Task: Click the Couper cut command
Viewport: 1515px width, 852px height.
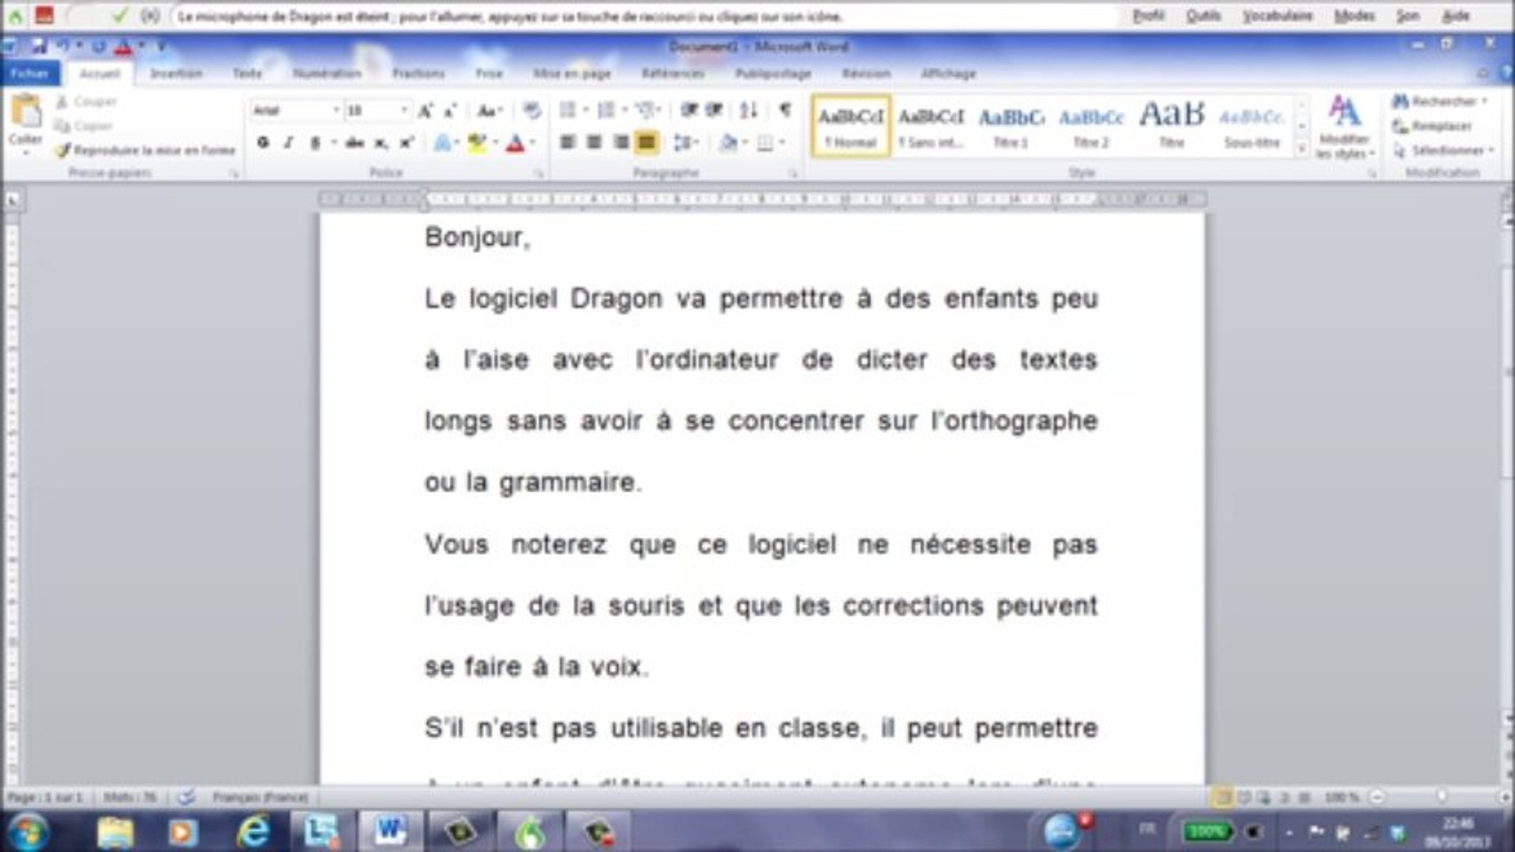Action: point(87,102)
